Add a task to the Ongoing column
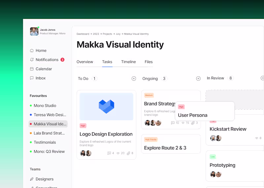The width and height of the screenshot is (264, 188). click(x=198, y=79)
